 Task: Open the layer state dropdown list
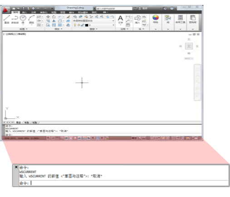(x=93, y=21)
